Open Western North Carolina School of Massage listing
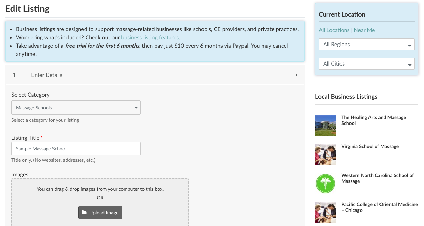 [377, 178]
